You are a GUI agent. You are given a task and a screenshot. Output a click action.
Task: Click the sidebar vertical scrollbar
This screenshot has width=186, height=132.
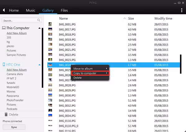tap(42, 58)
